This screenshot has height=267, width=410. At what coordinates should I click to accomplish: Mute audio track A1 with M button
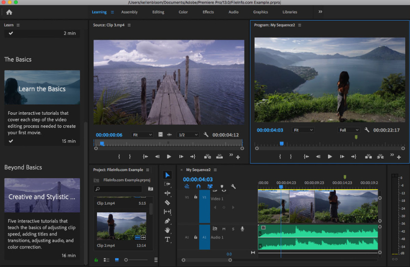click(224, 229)
